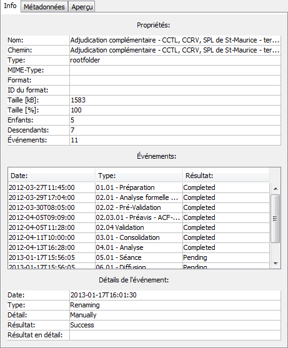Select the 01.01 - Préparation event row
This screenshot has height=348, width=288.
139,187
